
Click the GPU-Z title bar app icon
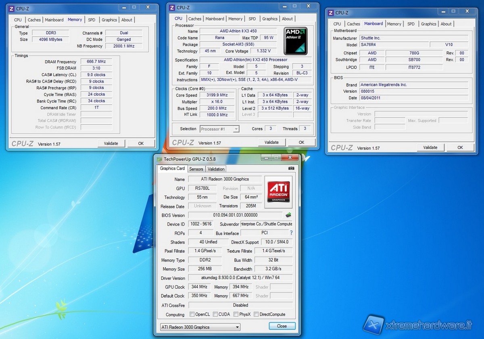click(x=159, y=159)
